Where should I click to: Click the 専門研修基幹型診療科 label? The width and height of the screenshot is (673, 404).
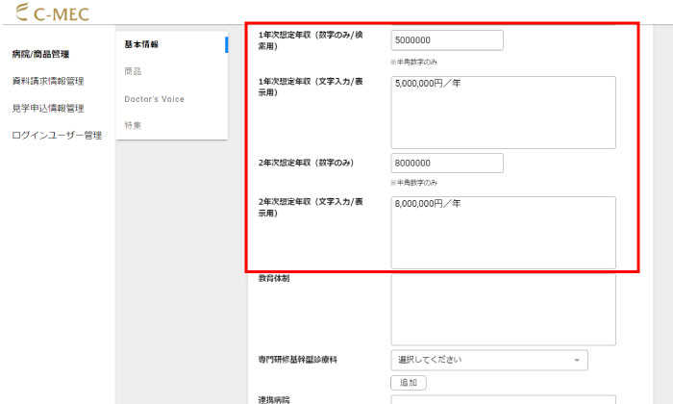click(x=298, y=360)
